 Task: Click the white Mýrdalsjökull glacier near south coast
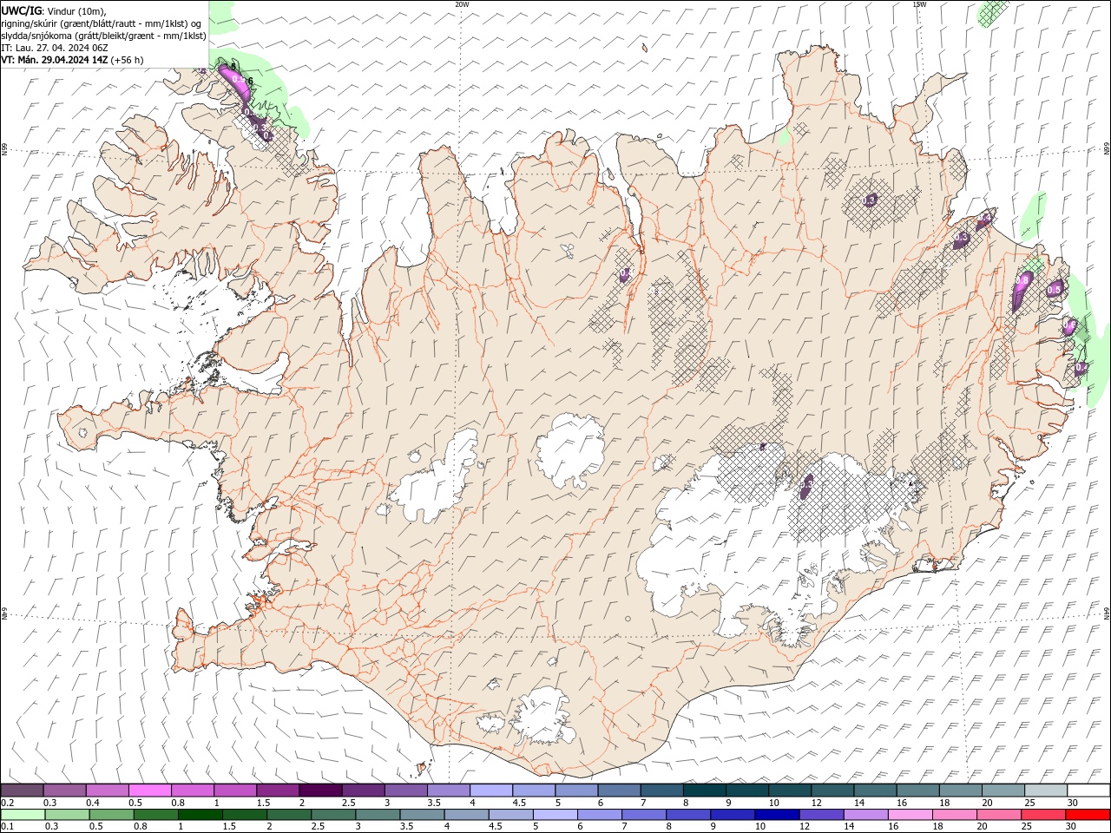click(542, 716)
